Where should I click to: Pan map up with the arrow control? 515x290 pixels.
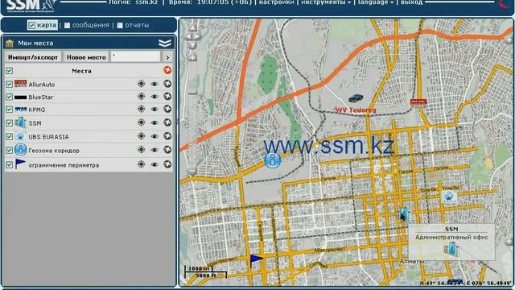coord(192,27)
